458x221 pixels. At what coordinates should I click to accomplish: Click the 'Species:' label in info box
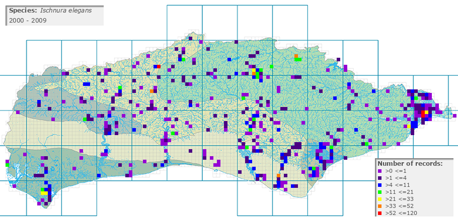click(23, 11)
